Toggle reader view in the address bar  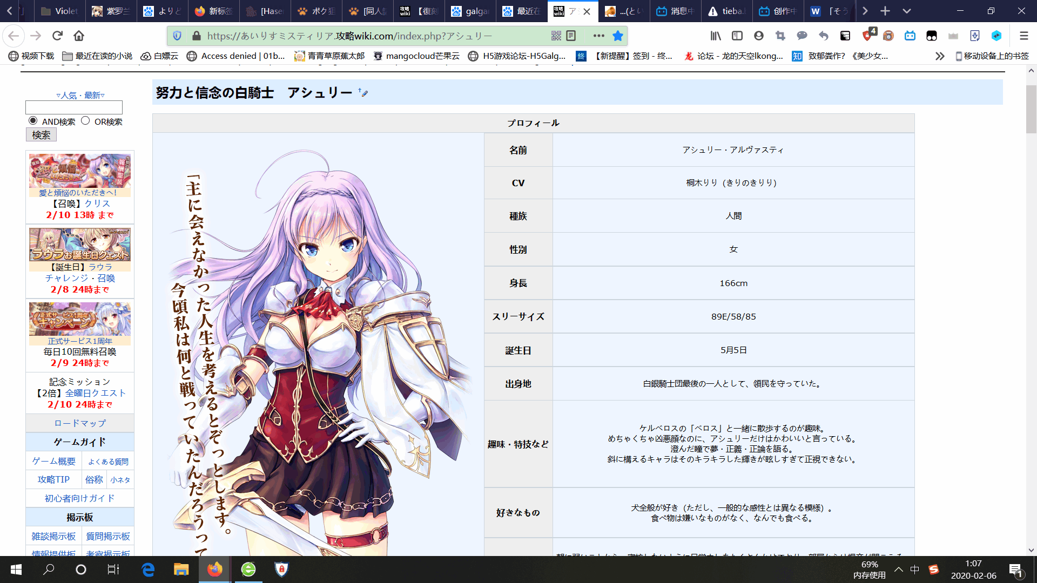tap(571, 36)
